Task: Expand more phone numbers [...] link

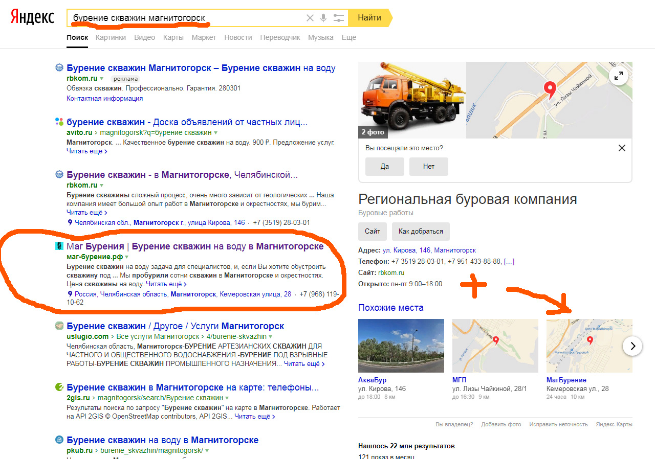Action: 509,261
